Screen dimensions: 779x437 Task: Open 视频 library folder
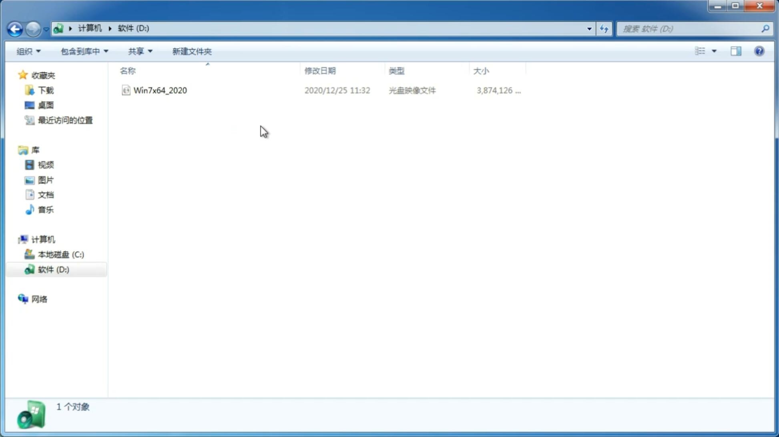[x=46, y=165]
